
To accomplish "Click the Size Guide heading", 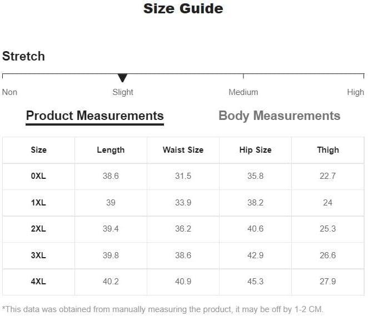I will [x=183, y=9].
